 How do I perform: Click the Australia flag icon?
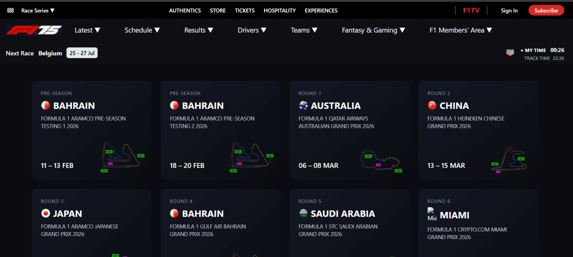(x=303, y=105)
